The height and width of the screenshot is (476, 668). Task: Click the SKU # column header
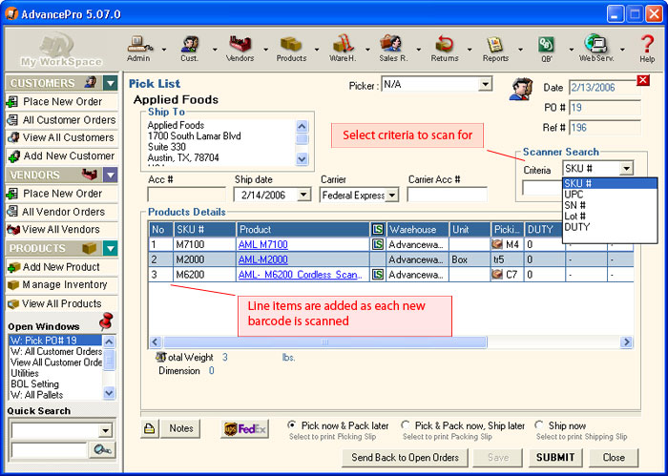tap(204, 230)
